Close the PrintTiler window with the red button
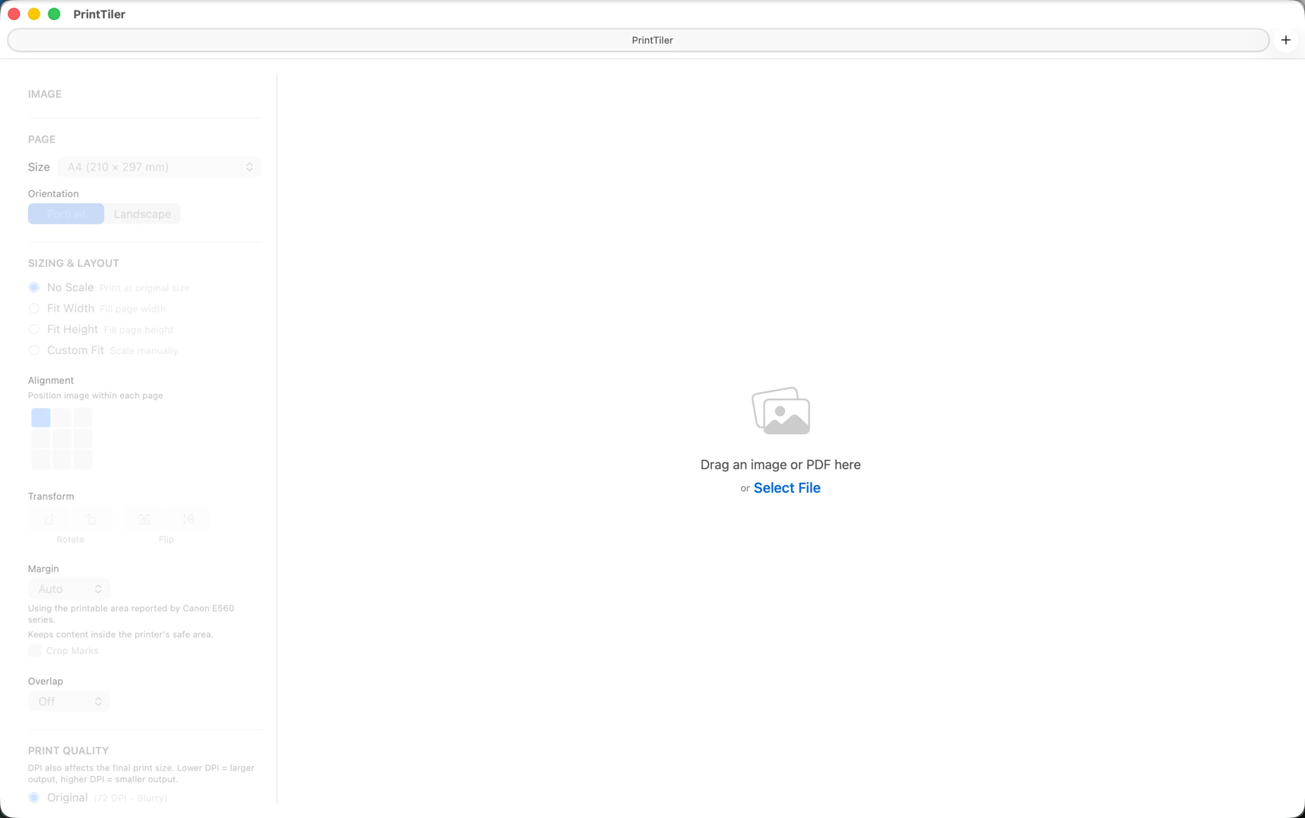This screenshot has width=1305, height=818. click(x=14, y=14)
